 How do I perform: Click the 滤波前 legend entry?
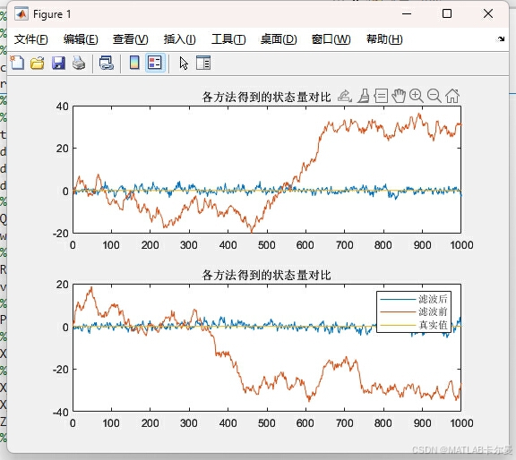(414, 311)
